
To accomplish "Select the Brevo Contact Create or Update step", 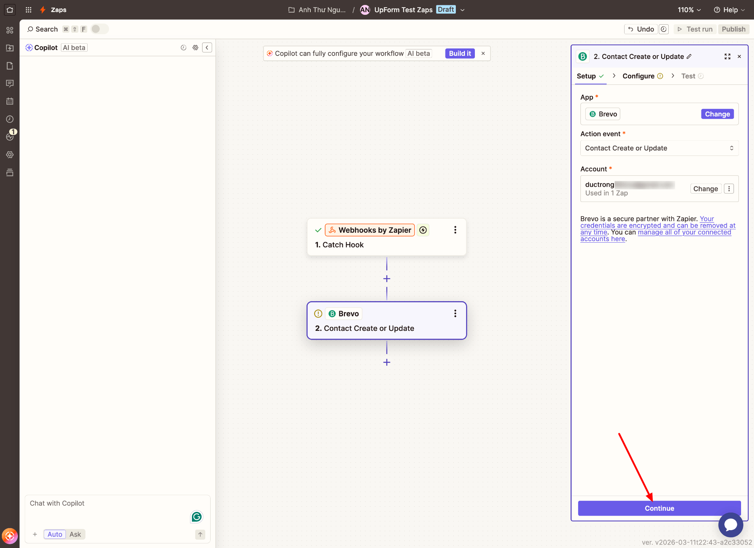I will point(387,321).
